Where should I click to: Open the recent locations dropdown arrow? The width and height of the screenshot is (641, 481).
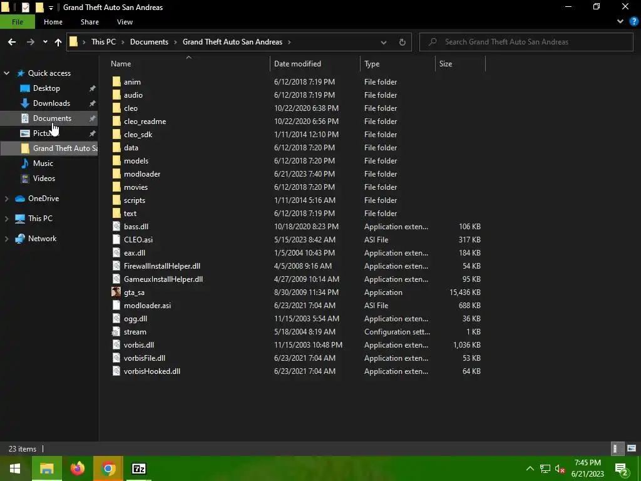[45, 42]
